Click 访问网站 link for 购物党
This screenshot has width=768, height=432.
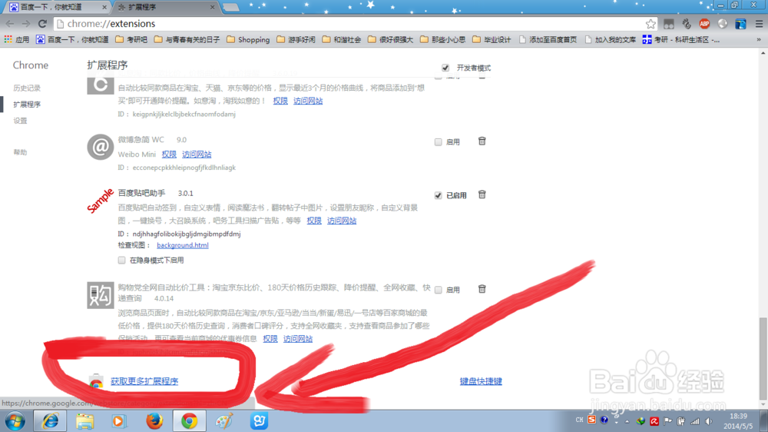pyautogui.click(x=298, y=339)
